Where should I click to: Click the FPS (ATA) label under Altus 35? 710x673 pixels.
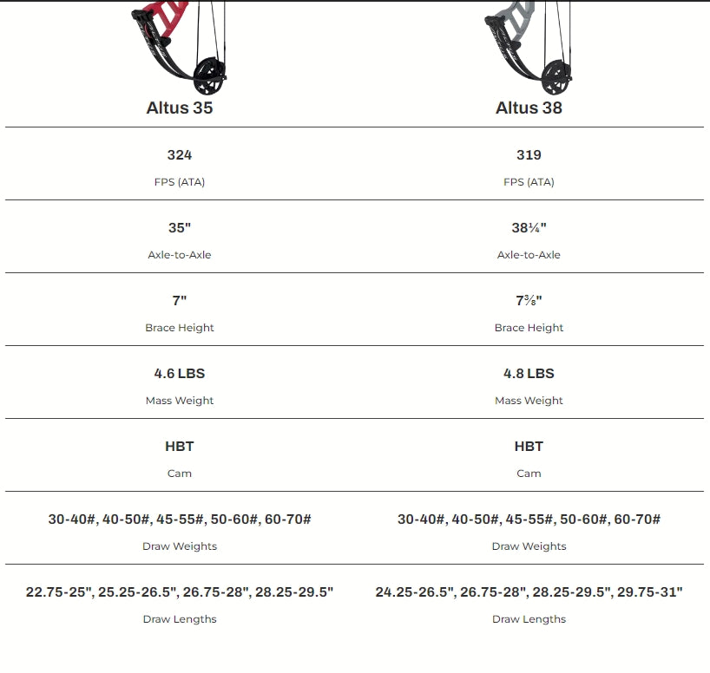[x=180, y=182]
